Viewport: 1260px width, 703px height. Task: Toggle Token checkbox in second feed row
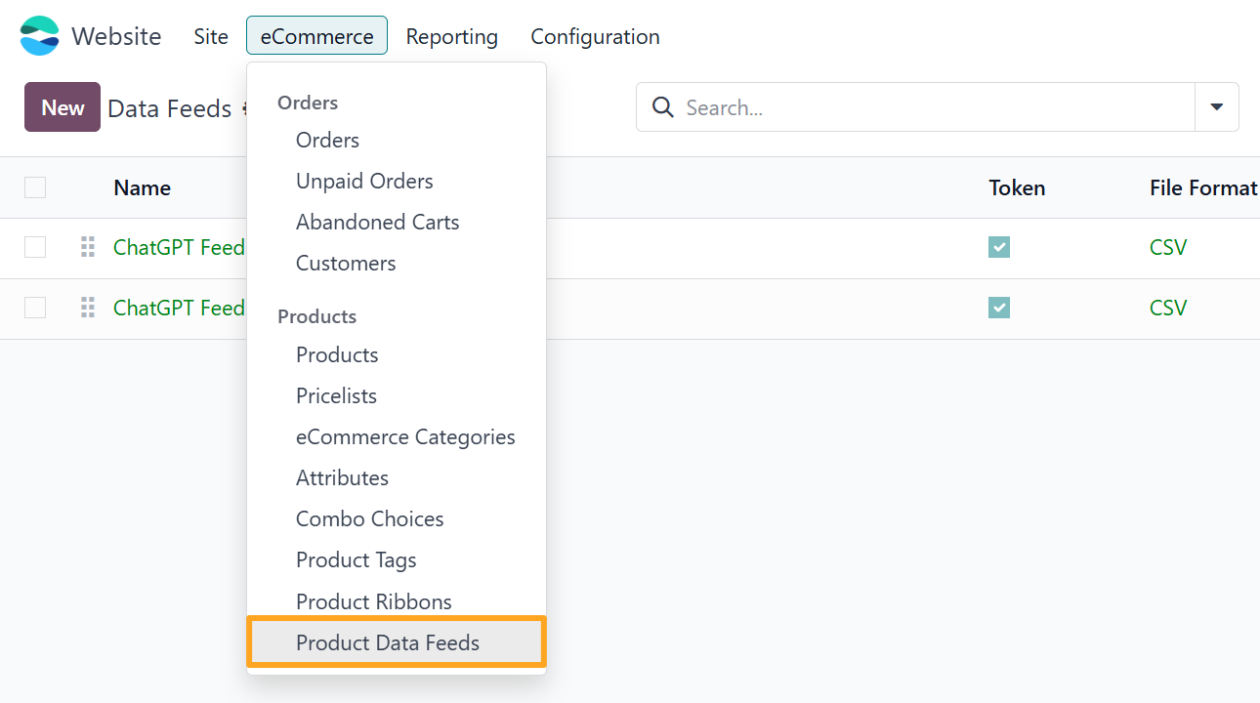pos(999,308)
